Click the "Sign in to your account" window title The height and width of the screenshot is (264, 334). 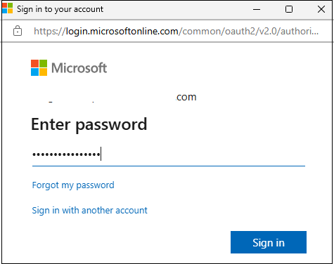(60, 9)
